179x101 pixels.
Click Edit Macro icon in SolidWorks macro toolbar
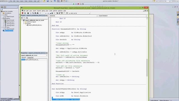click(83, 4)
